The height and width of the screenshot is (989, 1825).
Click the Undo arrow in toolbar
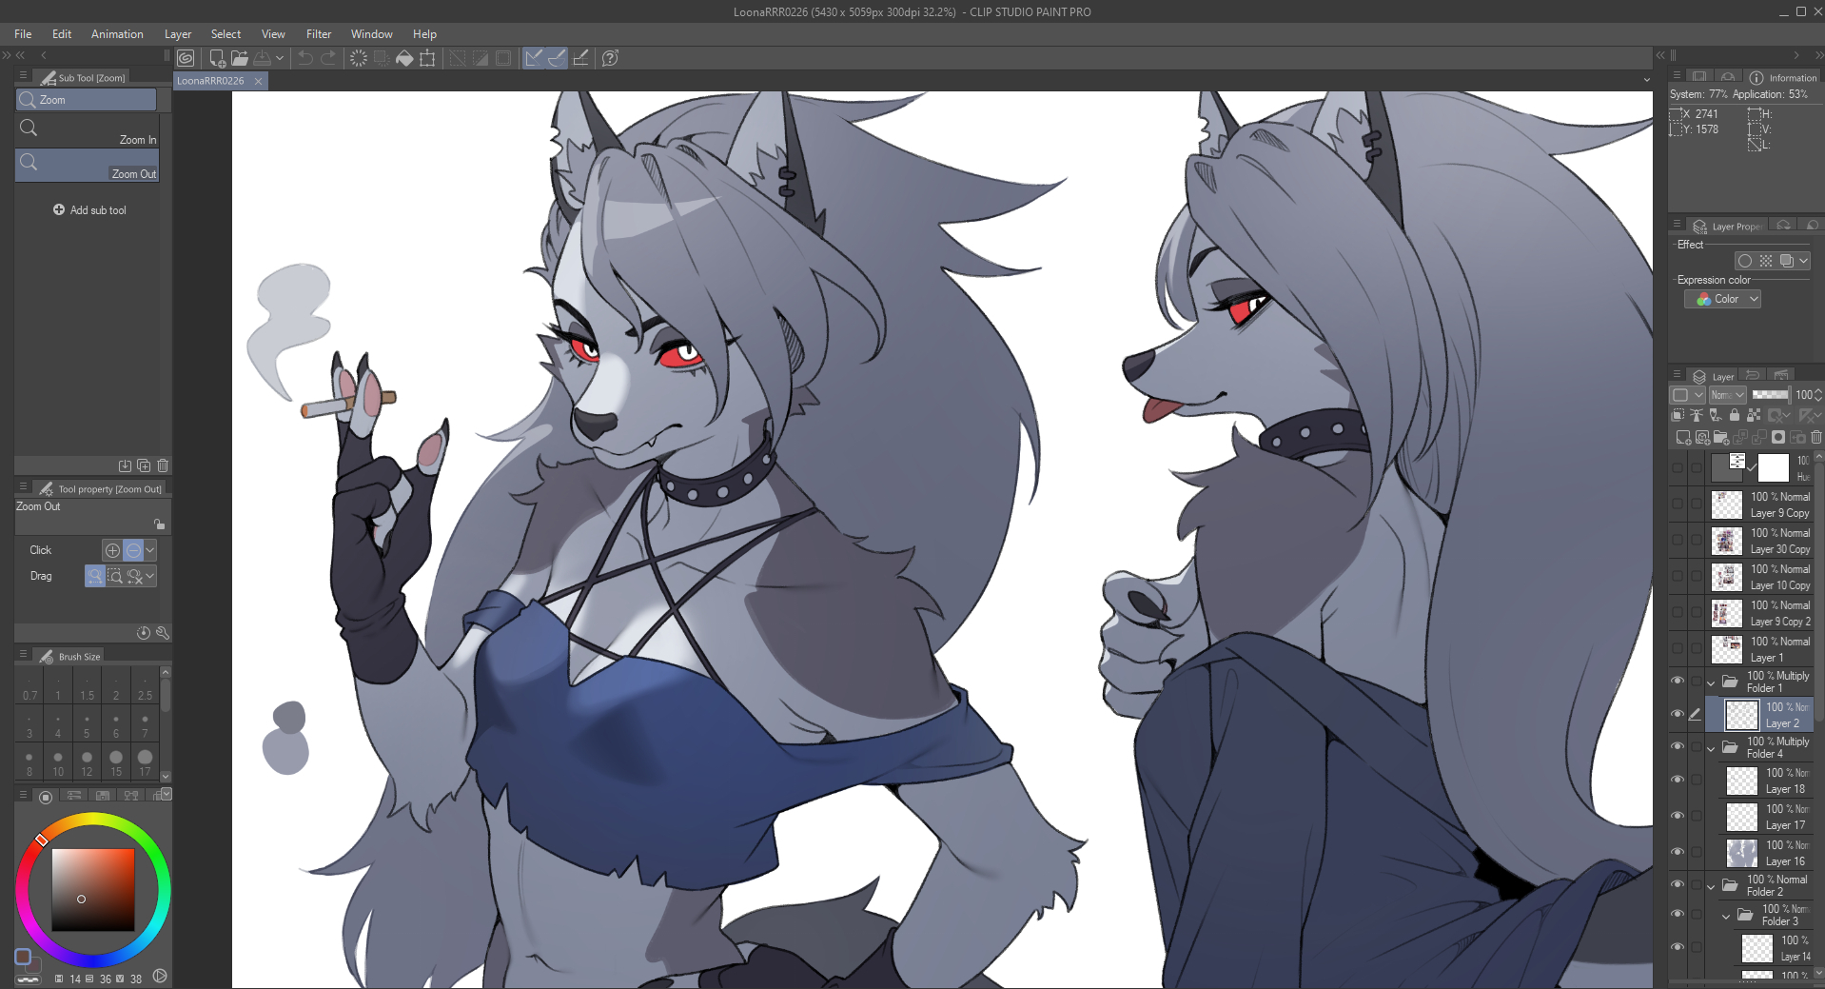[x=305, y=58]
